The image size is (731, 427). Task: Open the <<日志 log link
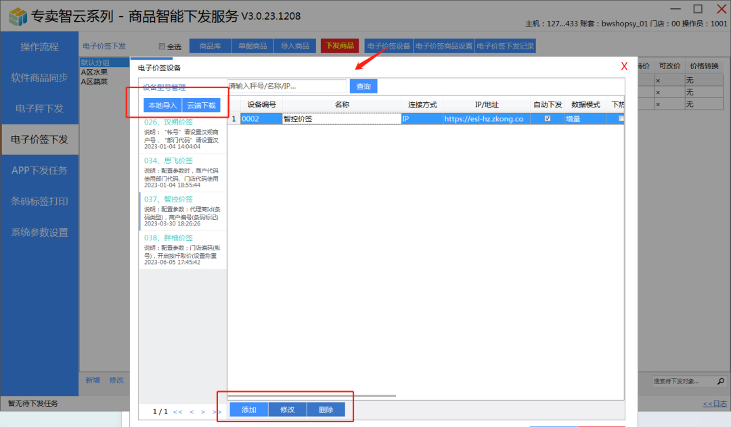click(715, 404)
